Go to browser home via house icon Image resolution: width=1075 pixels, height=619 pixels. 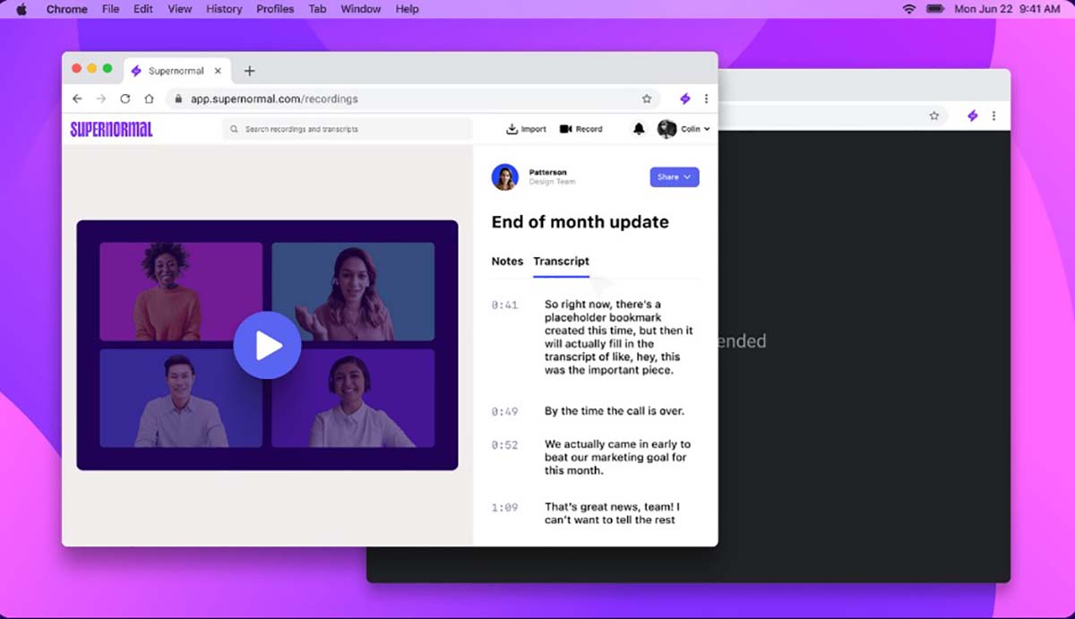[149, 99]
